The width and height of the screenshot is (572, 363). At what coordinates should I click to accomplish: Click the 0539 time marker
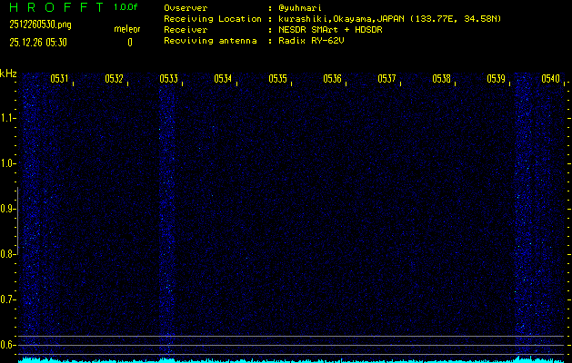[x=497, y=79]
